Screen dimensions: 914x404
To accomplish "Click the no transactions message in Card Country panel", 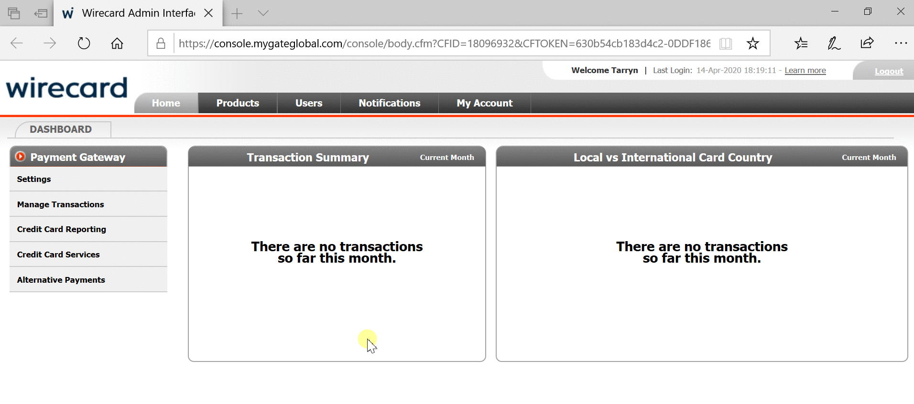I will coord(702,252).
